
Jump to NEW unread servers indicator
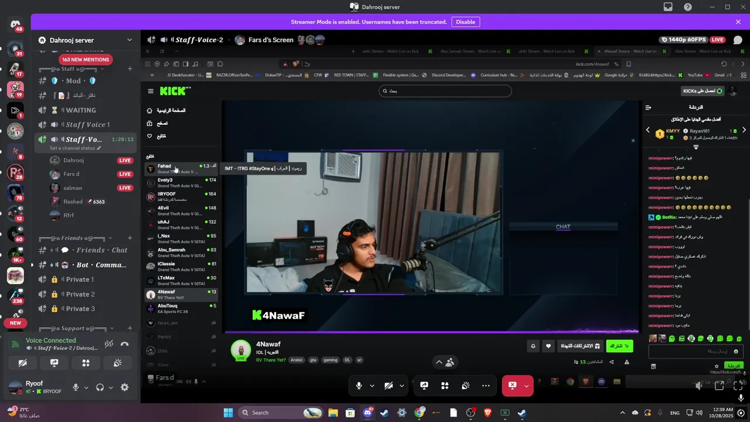(15, 323)
